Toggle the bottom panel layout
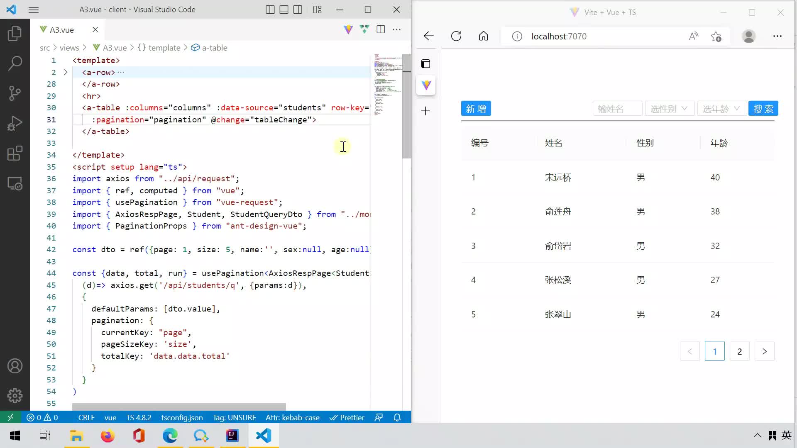This screenshot has height=448, width=797. pyautogui.click(x=284, y=10)
